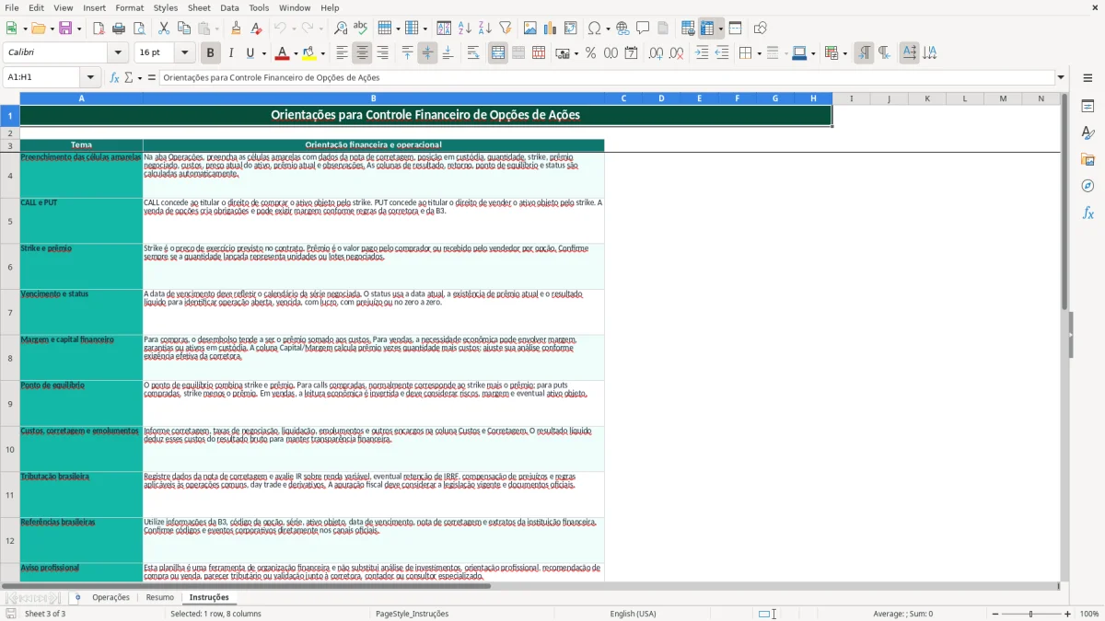Screen dimensions: 1105x621
Task: Toggle Merge and Center Cells
Action: [498, 53]
